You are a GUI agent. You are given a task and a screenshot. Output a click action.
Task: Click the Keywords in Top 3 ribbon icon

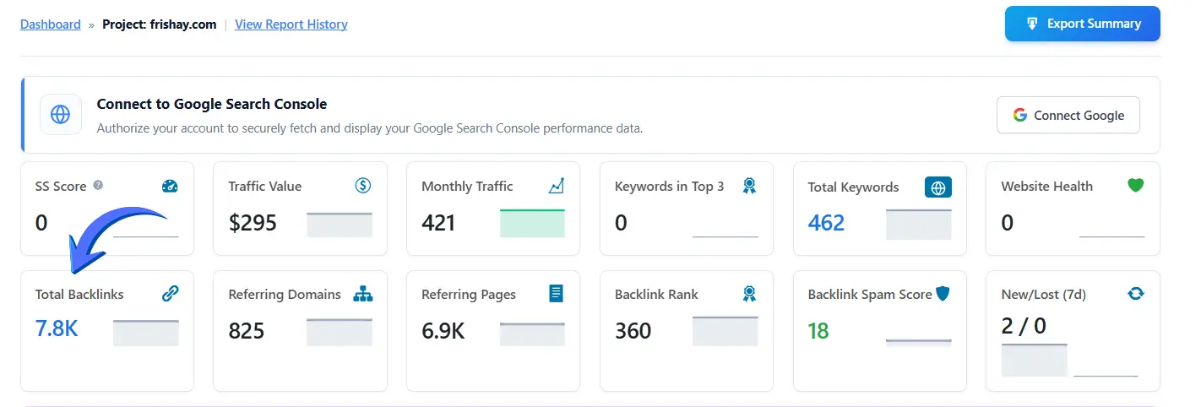pos(748,186)
